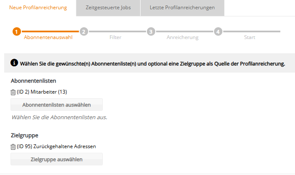Click the orange progress line after step 1
The height and width of the screenshot is (175, 295).
pos(50,31)
